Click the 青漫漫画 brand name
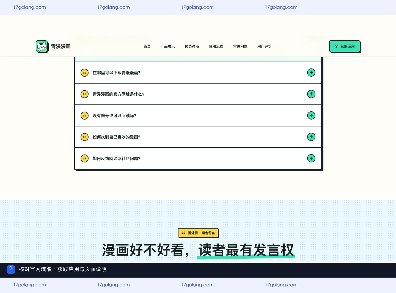 point(61,46)
